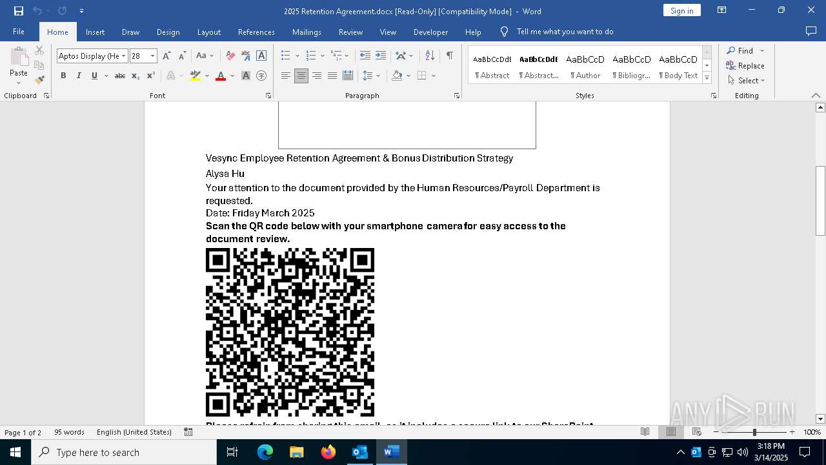This screenshot has height=465, width=826.
Task: Click the Find button
Action: (740, 50)
